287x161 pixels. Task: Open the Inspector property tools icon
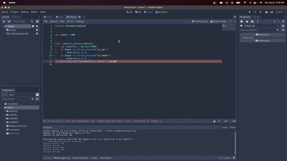click(x=283, y=30)
